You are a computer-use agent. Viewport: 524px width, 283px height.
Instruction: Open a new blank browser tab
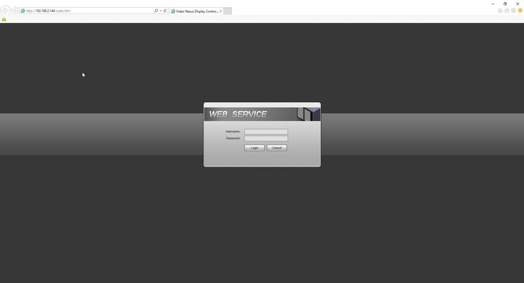pos(227,11)
